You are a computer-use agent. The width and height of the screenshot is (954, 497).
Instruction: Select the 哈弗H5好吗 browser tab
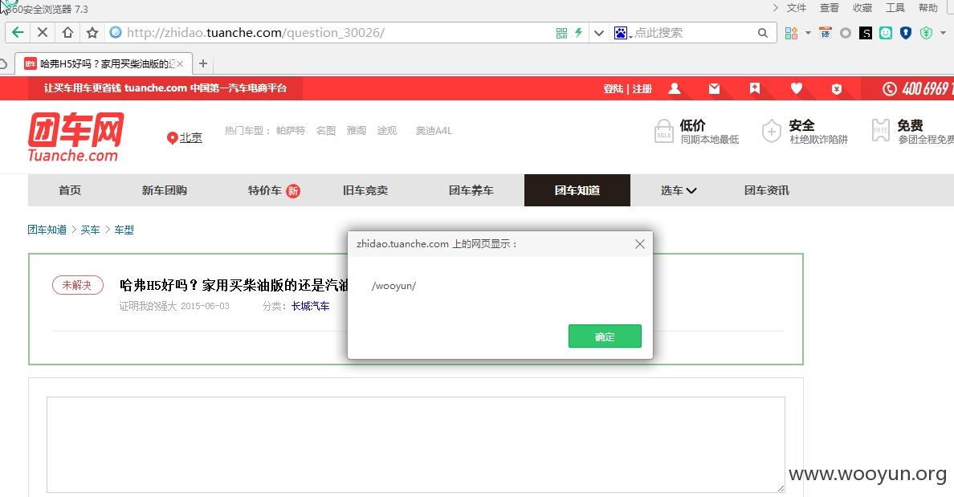[104, 63]
